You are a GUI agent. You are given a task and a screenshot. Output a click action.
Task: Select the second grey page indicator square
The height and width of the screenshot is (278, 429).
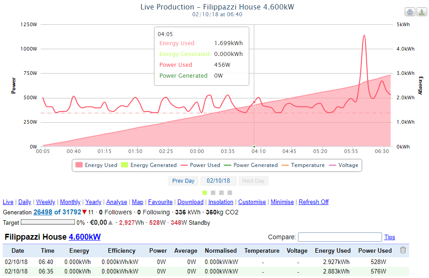[x=213, y=193]
